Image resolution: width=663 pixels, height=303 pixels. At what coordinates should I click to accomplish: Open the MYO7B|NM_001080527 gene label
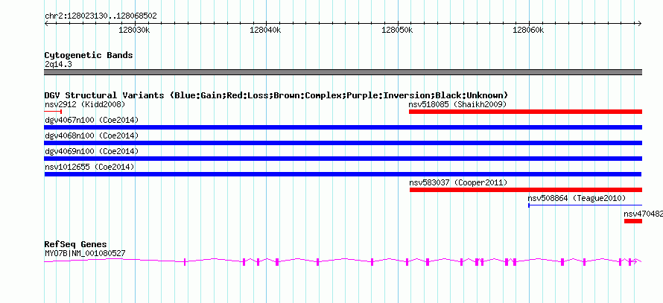[x=85, y=254]
